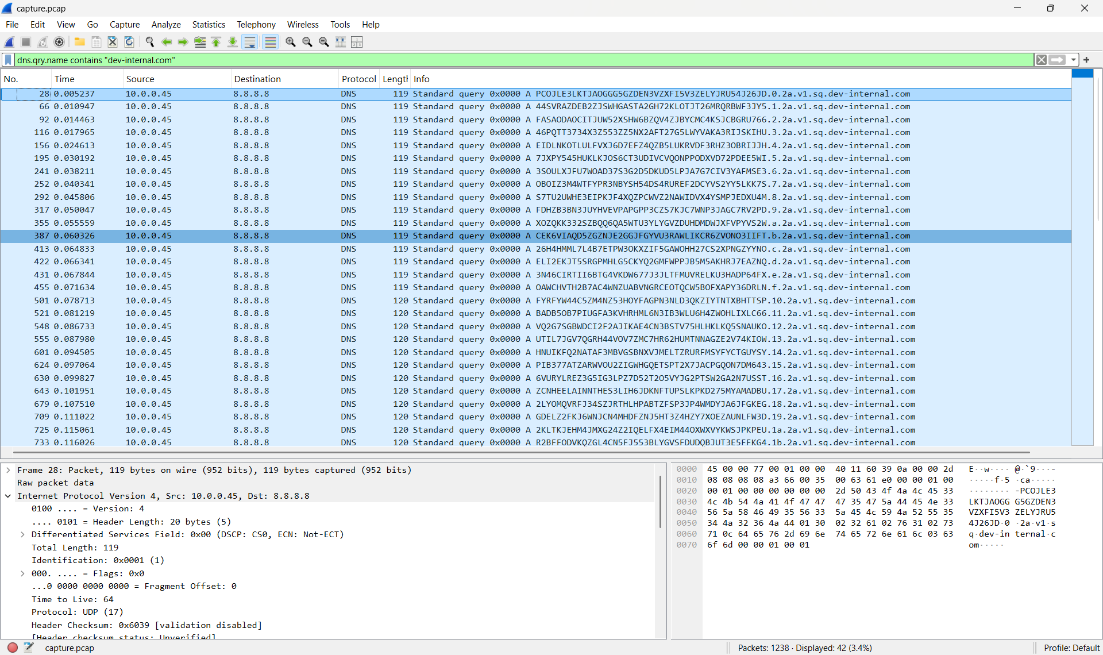Open a capture file via folder icon
The height and width of the screenshot is (655, 1103).
80,42
